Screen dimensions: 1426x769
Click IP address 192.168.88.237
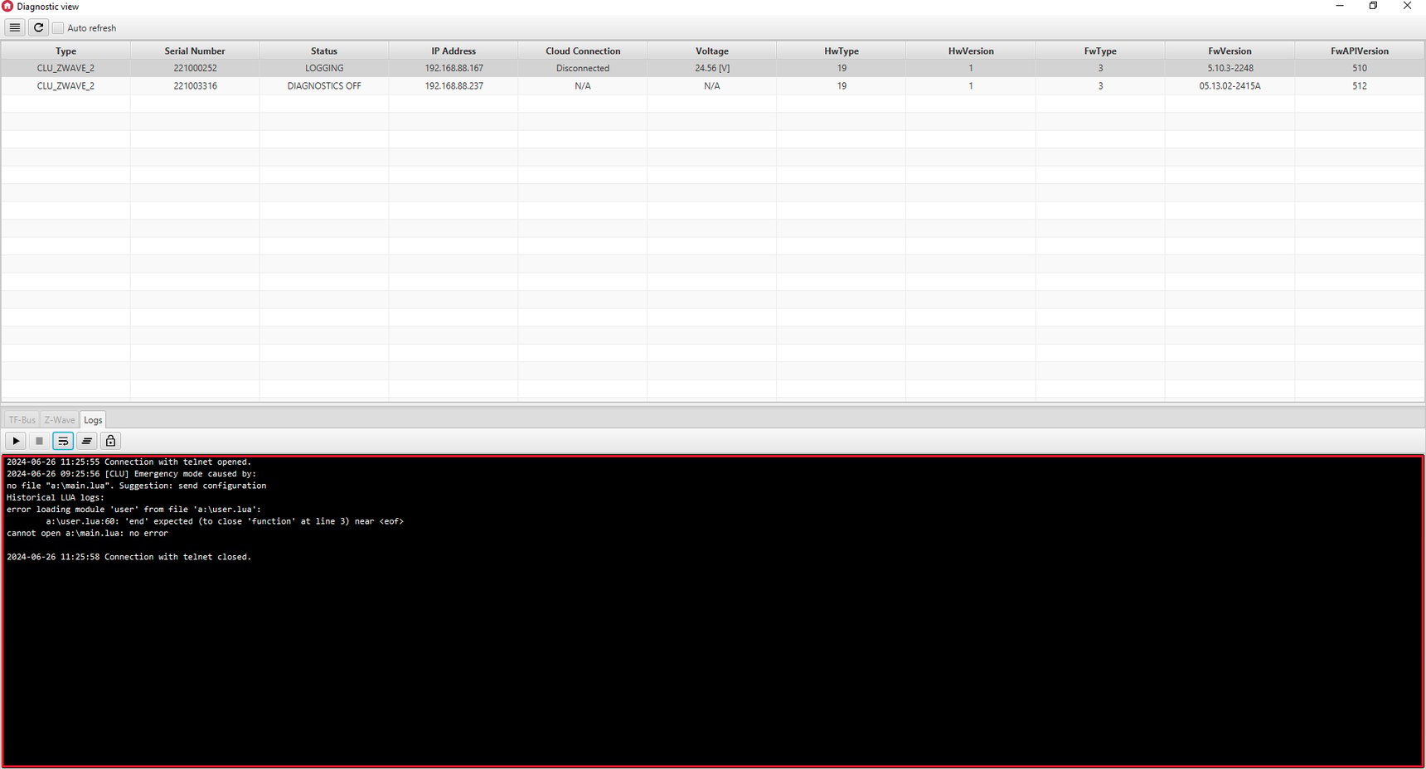454,85
